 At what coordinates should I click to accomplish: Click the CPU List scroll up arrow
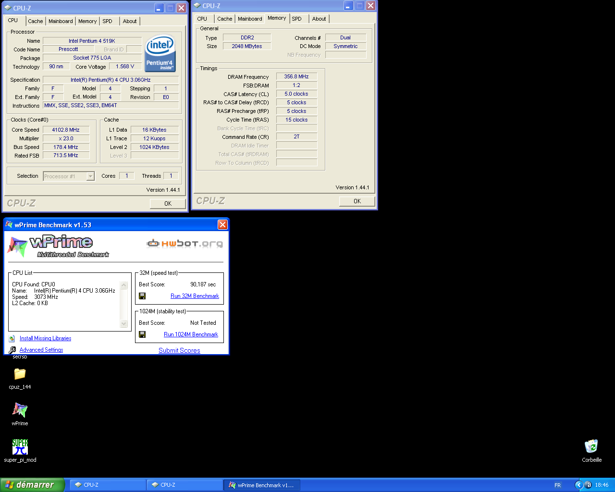click(x=124, y=285)
